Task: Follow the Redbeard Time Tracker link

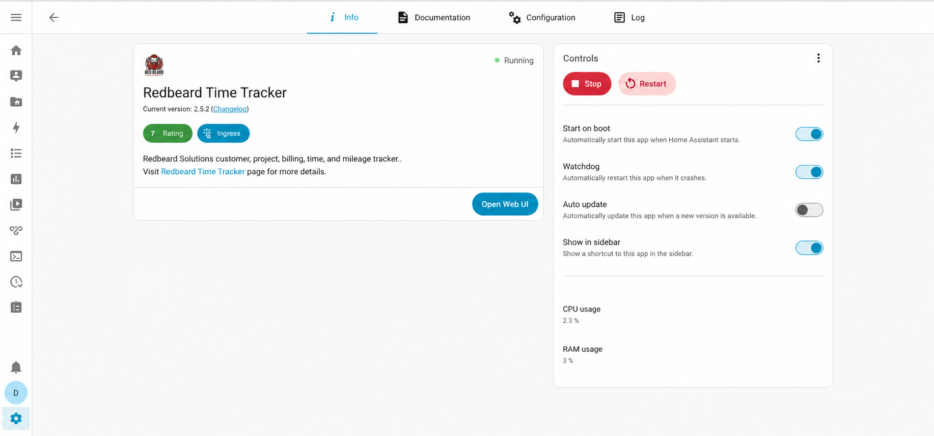Action: (x=203, y=172)
